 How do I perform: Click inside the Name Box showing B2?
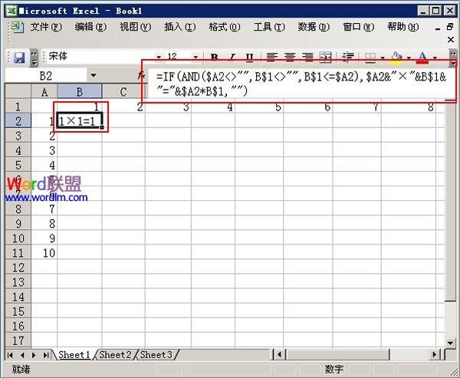(x=46, y=76)
